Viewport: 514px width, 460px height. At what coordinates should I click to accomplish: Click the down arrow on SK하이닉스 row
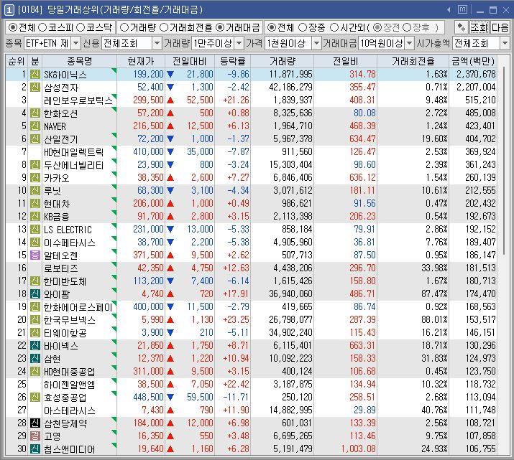point(170,74)
